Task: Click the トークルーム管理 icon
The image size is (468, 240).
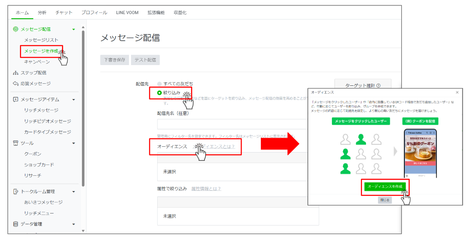Action: coord(15,192)
